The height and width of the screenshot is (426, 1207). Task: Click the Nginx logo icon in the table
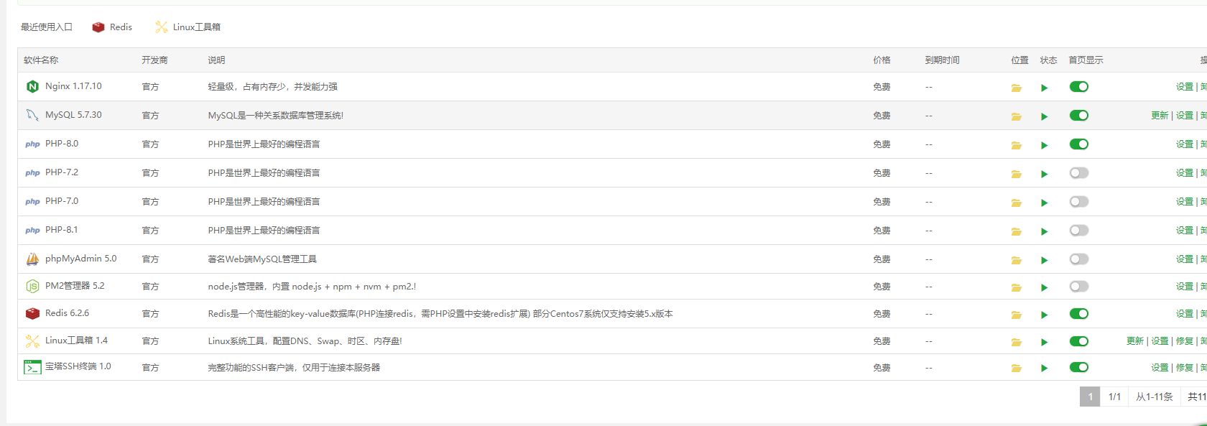[32, 86]
